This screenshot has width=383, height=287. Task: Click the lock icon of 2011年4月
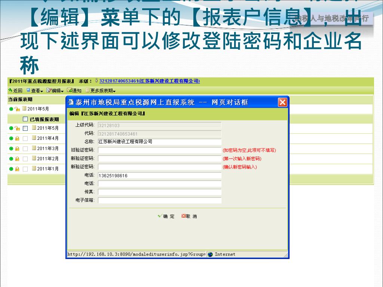pyautogui.click(x=17, y=138)
